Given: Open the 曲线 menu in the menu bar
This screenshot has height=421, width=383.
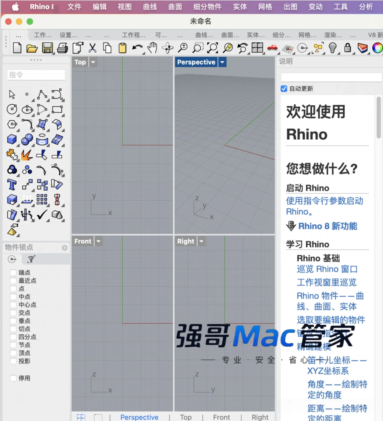Looking at the screenshot, I should click(x=150, y=7).
